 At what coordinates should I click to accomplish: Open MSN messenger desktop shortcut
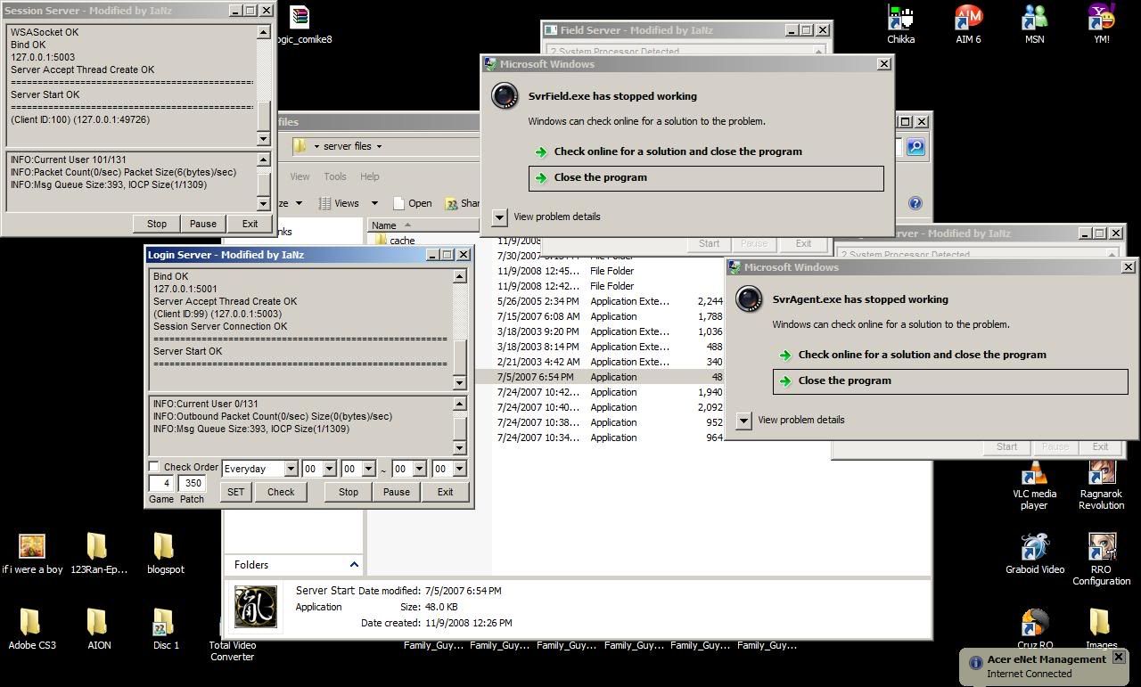pyautogui.click(x=1034, y=18)
